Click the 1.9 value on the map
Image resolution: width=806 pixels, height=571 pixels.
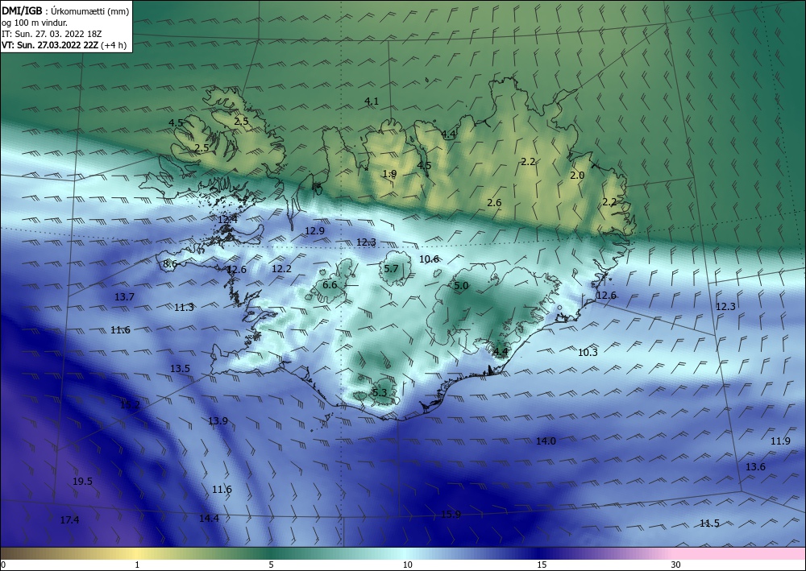point(389,174)
